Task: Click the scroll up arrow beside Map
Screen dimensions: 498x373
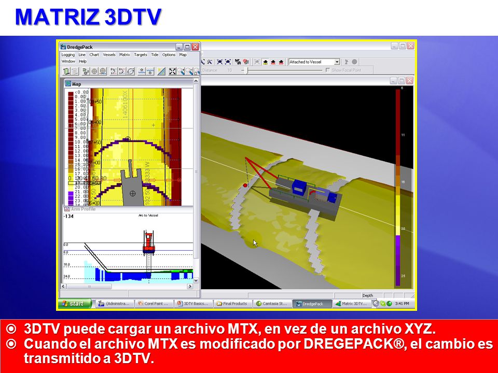Action: click(x=196, y=81)
